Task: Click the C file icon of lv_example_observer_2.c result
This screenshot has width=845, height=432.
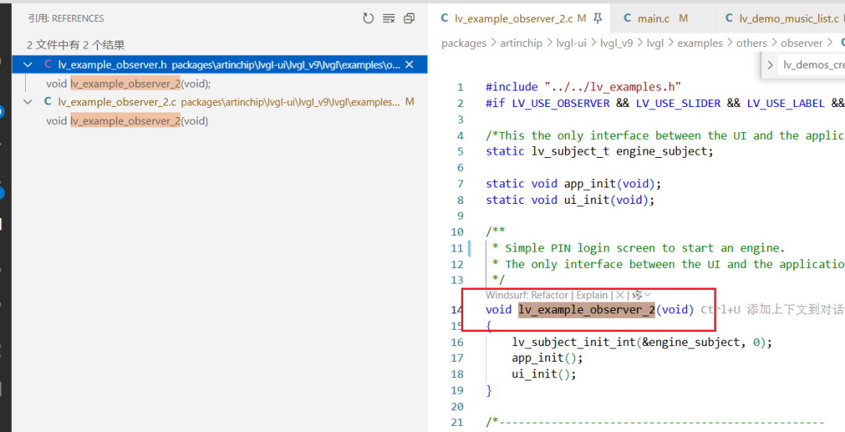Action: coord(48,102)
